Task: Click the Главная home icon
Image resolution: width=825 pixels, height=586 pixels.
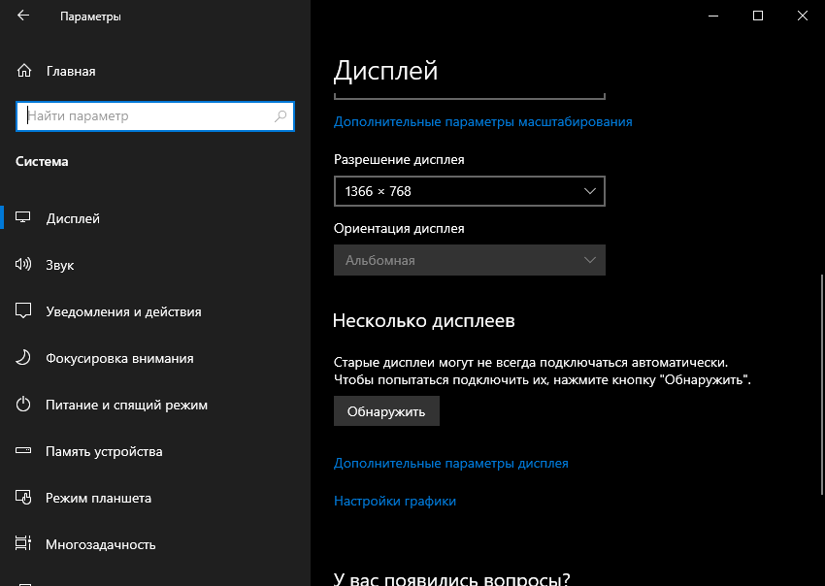Action: 24,71
